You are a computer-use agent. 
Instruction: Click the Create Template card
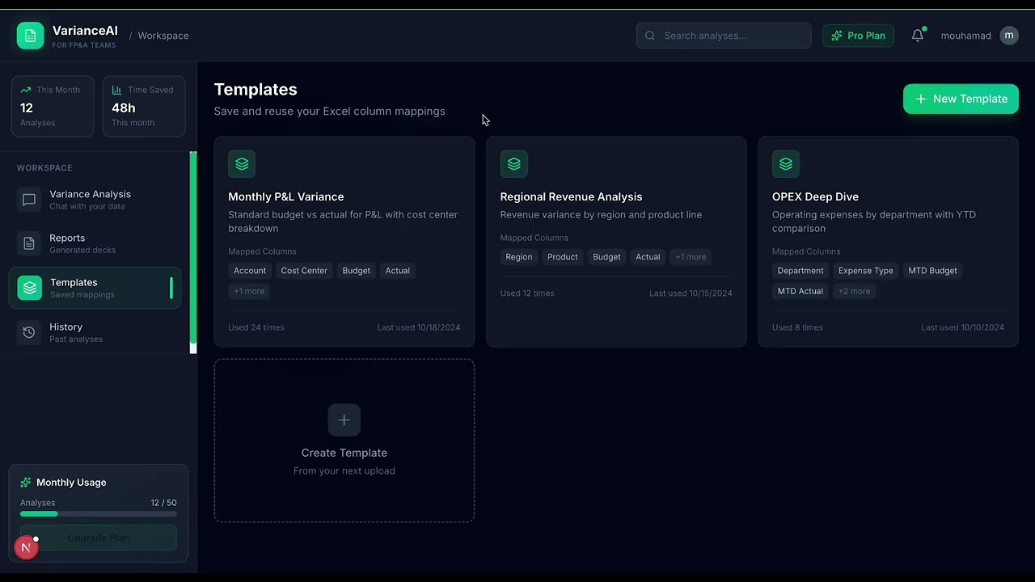[344, 441]
